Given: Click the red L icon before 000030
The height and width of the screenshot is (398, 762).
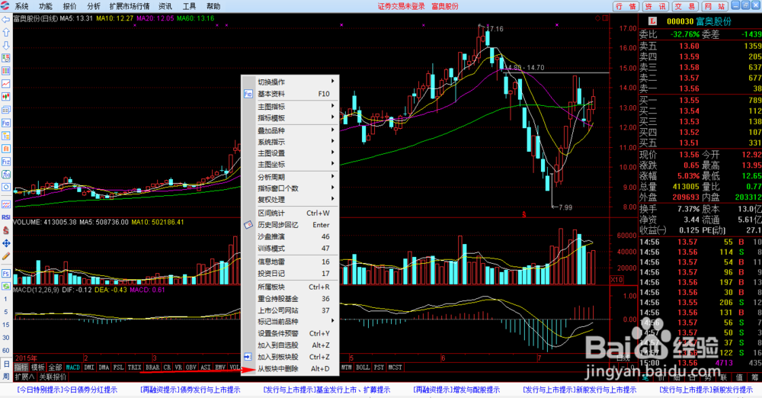Looking at the screenshot, I should tap(652, 21).
